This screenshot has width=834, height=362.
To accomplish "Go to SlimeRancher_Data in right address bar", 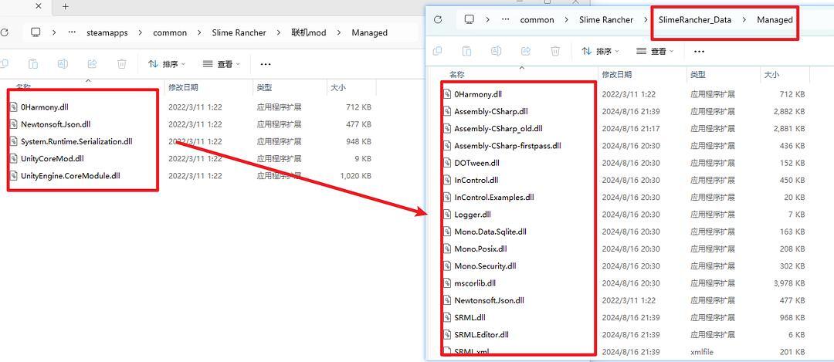I will (695, 19).
